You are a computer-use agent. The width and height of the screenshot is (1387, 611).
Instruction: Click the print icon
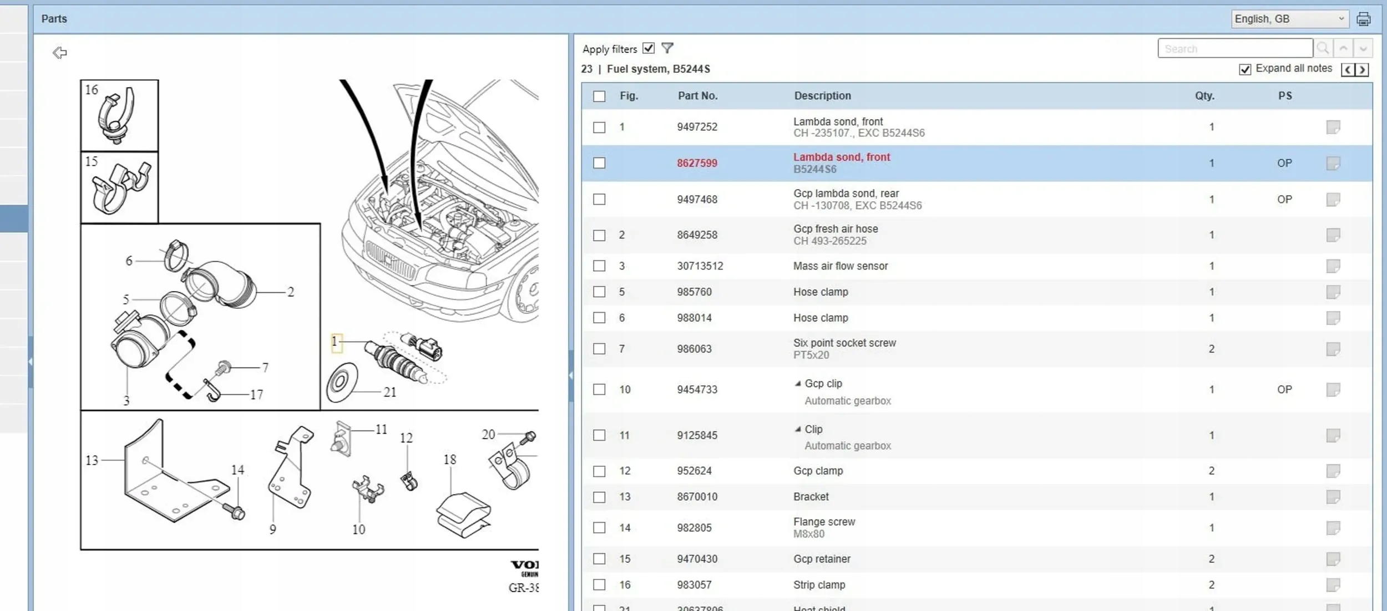[1363, 19]
